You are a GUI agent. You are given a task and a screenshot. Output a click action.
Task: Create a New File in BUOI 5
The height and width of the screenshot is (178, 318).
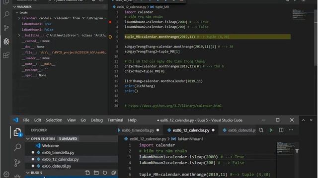click(x=87, y=173)
